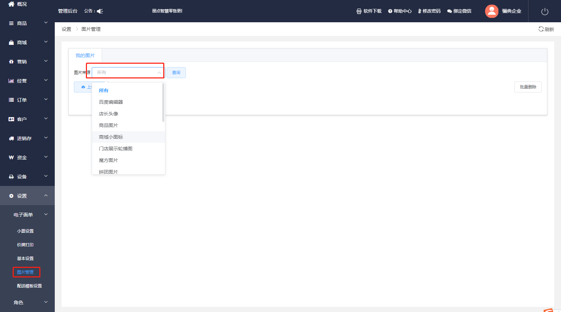The image size is (561, 312).
Task: Expand the 经营 sidebar chevron
Action: 46,80
